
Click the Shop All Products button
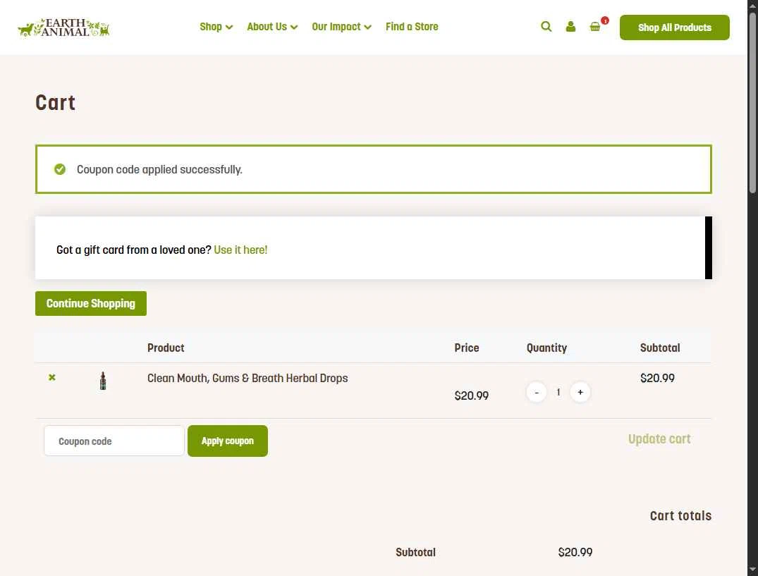click(674, 27)
